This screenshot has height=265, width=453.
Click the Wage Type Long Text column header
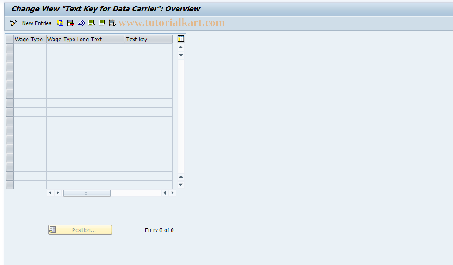[85, 40]
